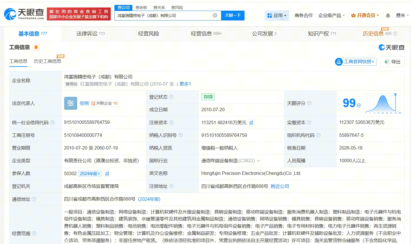Viewport: 411px width, 244px height.
Task: Select the 登记机关 value 成都高新区市场监督管理局
Action: pyautogui.click(x=91, y=186)
